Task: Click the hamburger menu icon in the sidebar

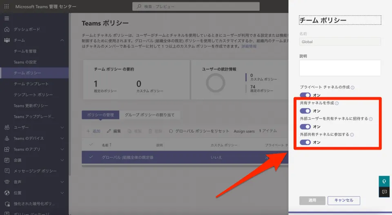Action: pyautogui.click(x=7, y=18)
